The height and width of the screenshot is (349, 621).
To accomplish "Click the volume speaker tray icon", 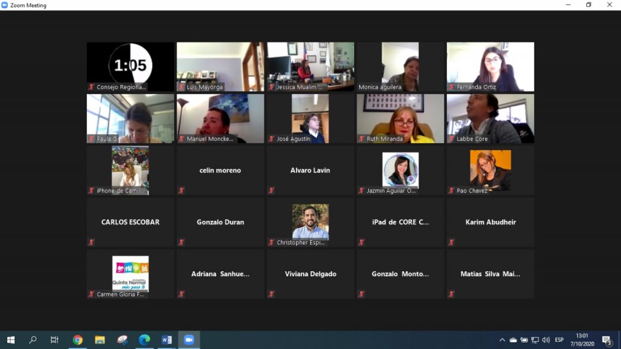I will [546, 340].
